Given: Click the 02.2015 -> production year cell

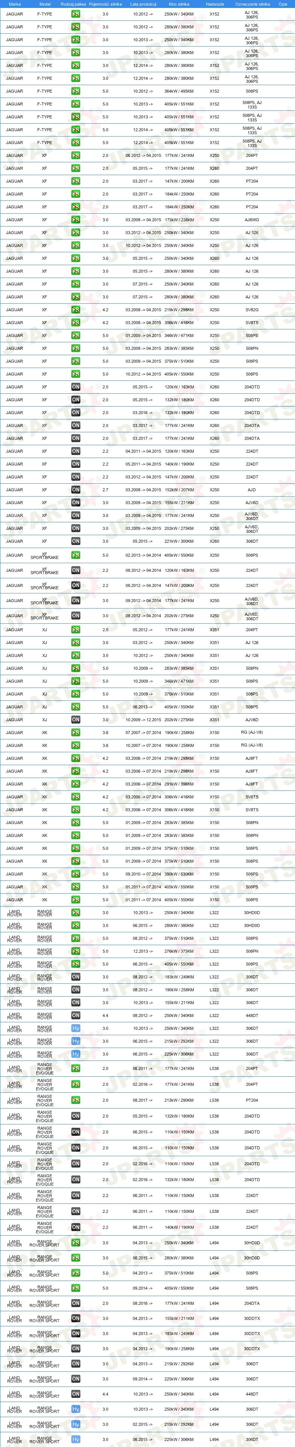Looking at the screenshot, I should (143, 1425).
